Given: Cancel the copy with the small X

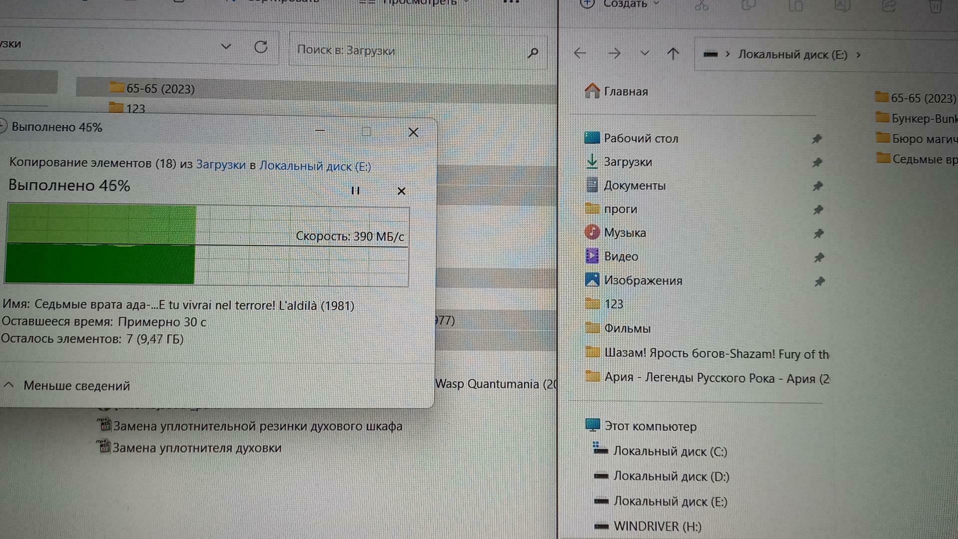Looking at the screenshot, I should coord(401,191).
